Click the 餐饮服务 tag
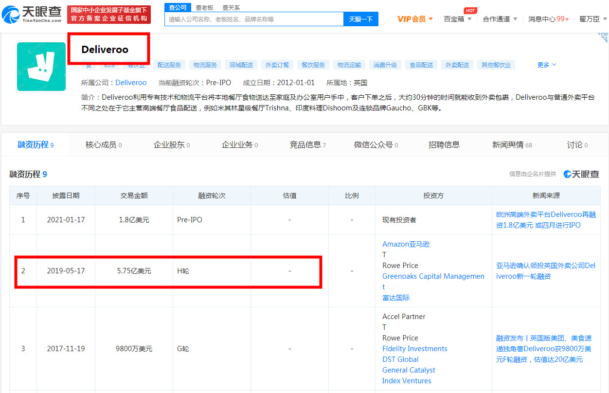 (x=313, y=65)
